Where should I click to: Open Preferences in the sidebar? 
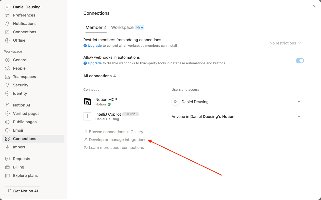point(33,15)
